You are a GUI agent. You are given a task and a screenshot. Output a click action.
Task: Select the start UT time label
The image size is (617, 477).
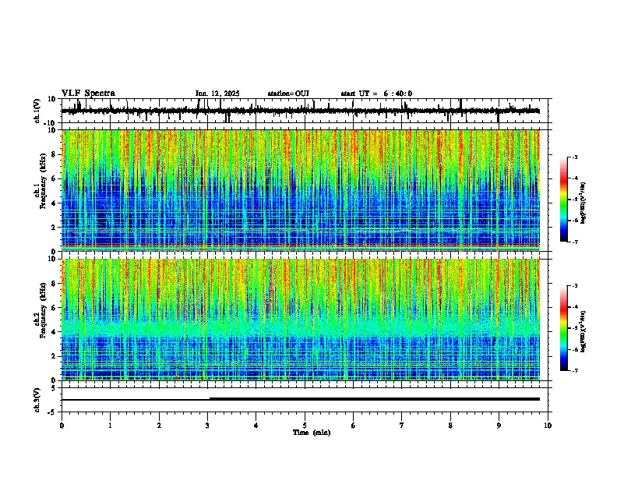tap(376, 94)
